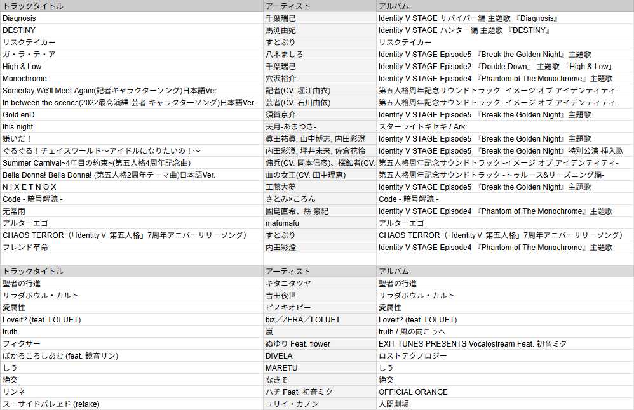Click the track cell "this night"
The image size is (634, 410).
tap(132, 127)
